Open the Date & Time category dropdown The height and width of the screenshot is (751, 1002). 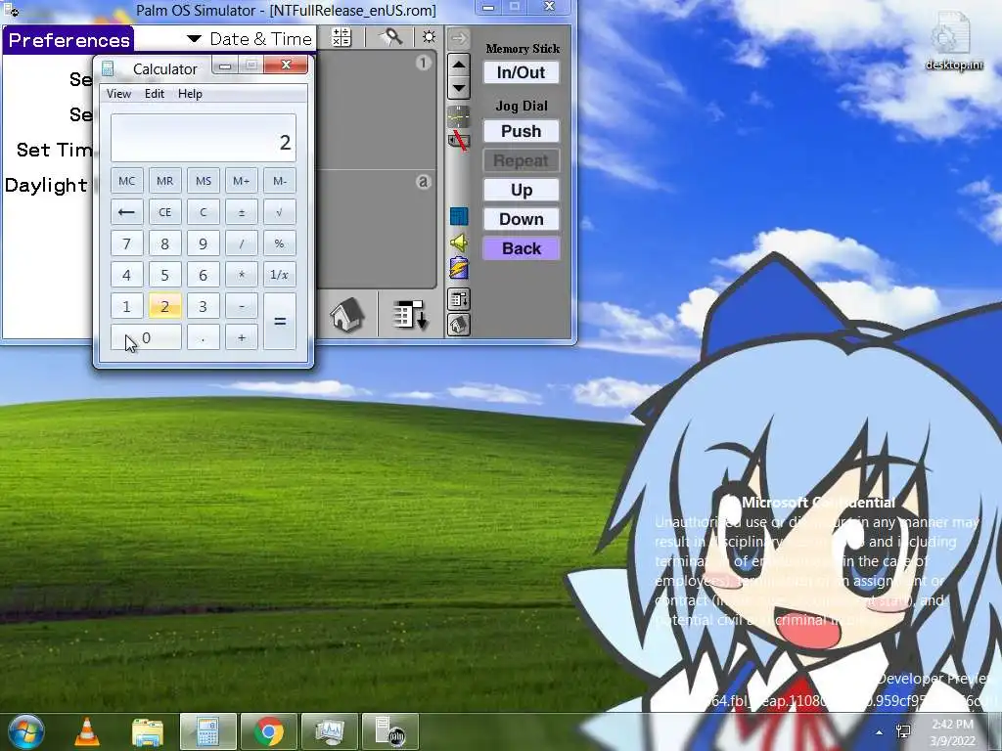(250, 39)
